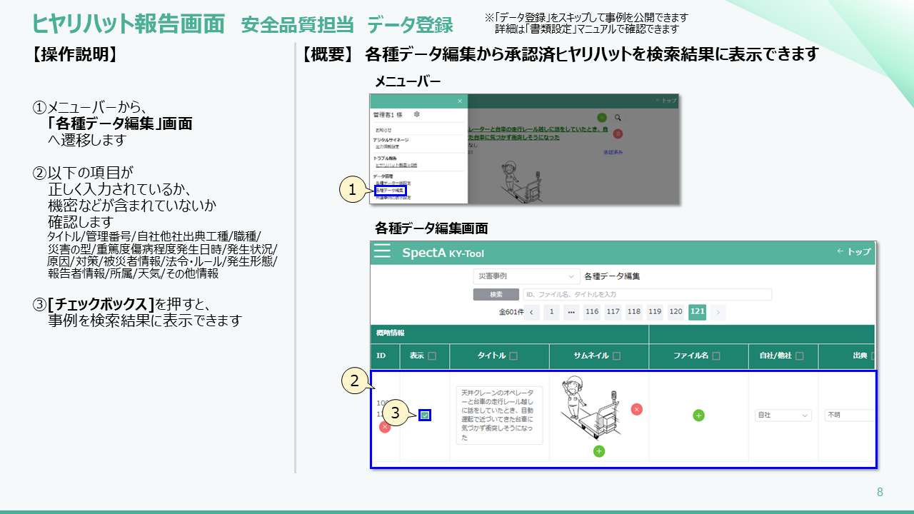Click the green plus under the thumbnail image
This screenshot has height=514, width=914.
tap(598, 450)
